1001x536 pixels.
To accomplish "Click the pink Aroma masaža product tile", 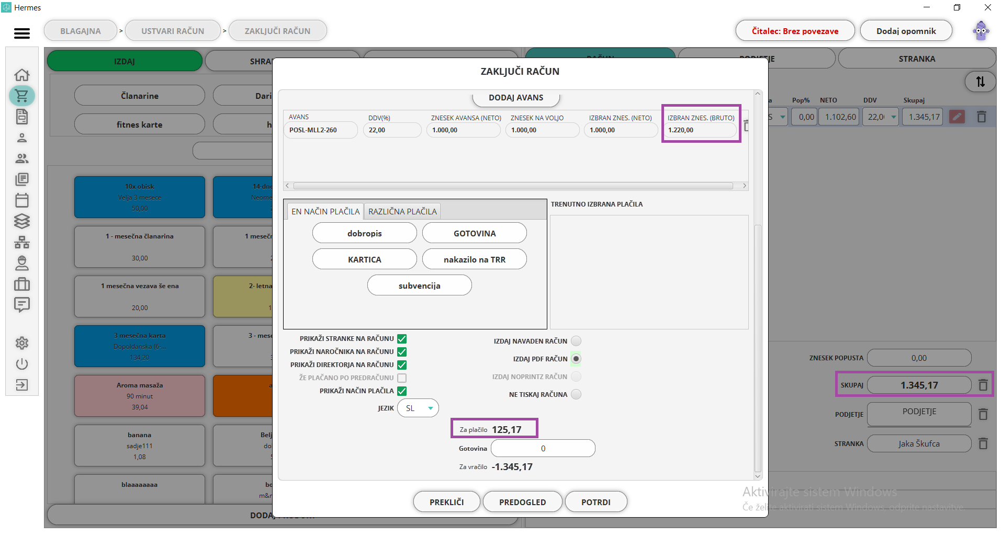I will coord(140,396).
